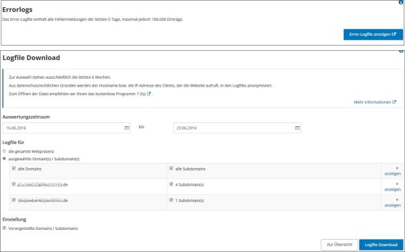Click the info icon in Errorlogs panel

(401, 2)
